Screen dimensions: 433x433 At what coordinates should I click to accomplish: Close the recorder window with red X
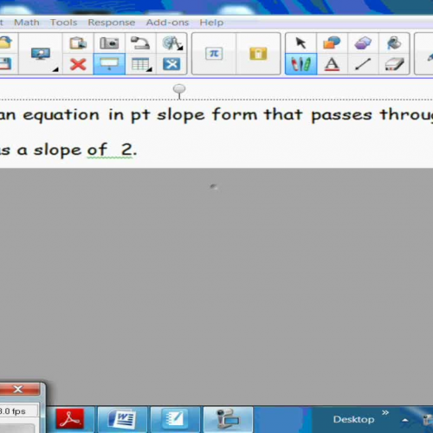coord(19,389)
